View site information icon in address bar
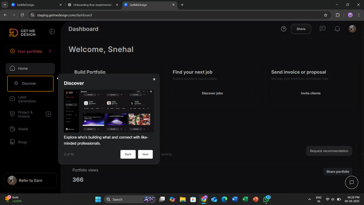Screen dimensions: 364x205 tap(32, 15)
